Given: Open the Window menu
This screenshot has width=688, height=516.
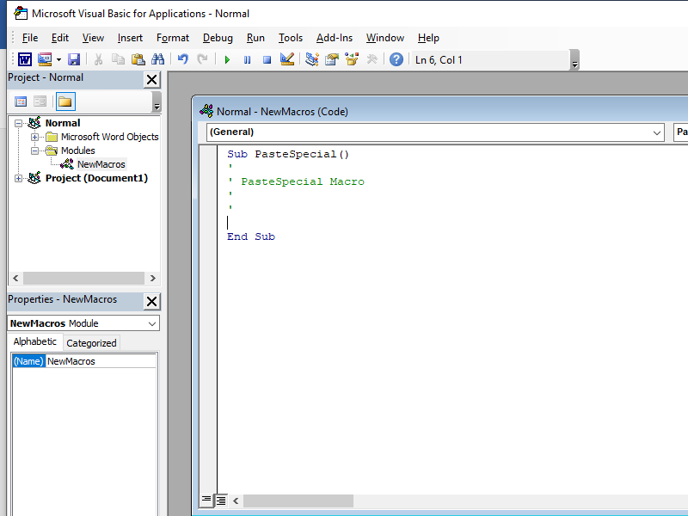Looking at the screenshot, I should [384, 38].
